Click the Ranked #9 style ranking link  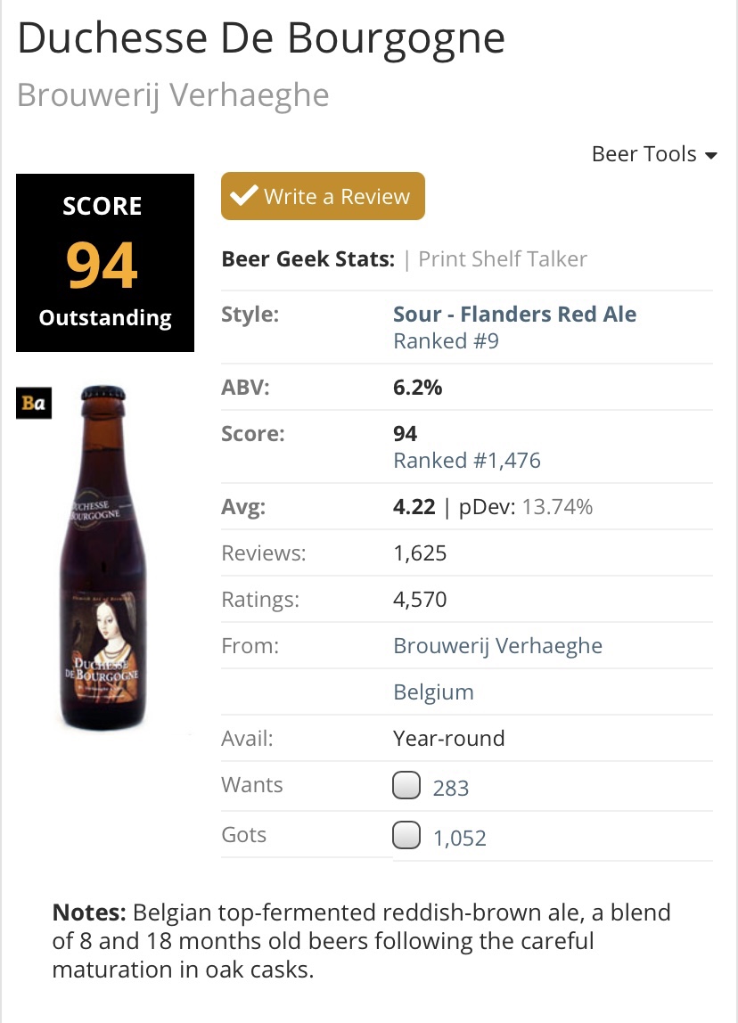[x=446, y=341]
